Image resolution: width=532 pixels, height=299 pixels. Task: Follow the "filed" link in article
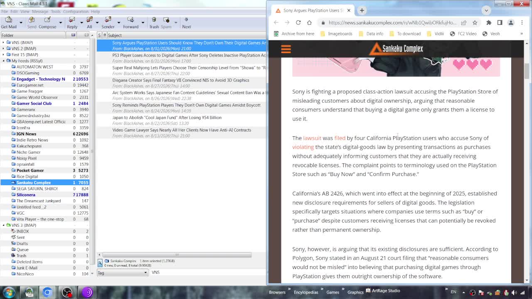click(x=340, y=138)
